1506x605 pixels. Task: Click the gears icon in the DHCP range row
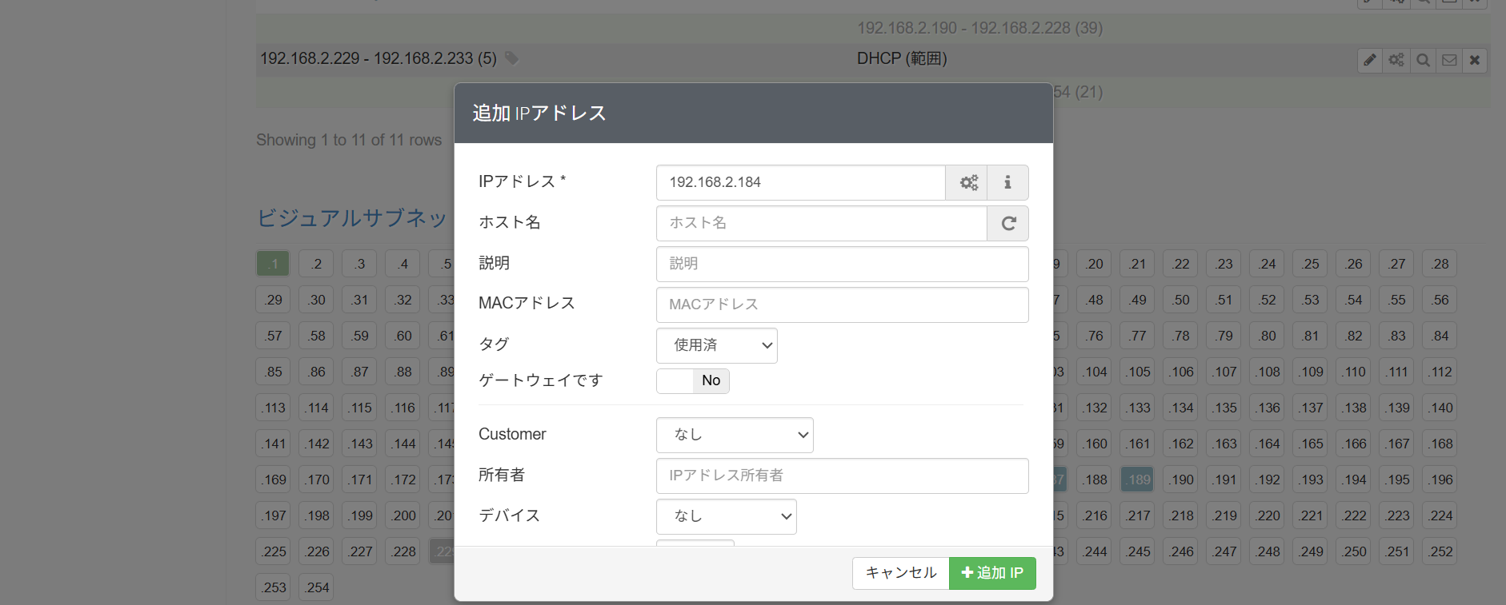1396,60
